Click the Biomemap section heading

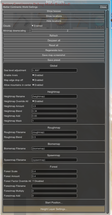(x=54, y=144)
